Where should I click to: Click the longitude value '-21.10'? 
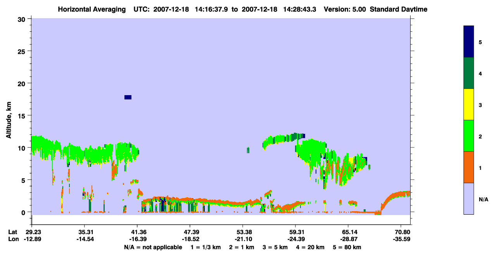pyautogui.click(x=243, y=239)
